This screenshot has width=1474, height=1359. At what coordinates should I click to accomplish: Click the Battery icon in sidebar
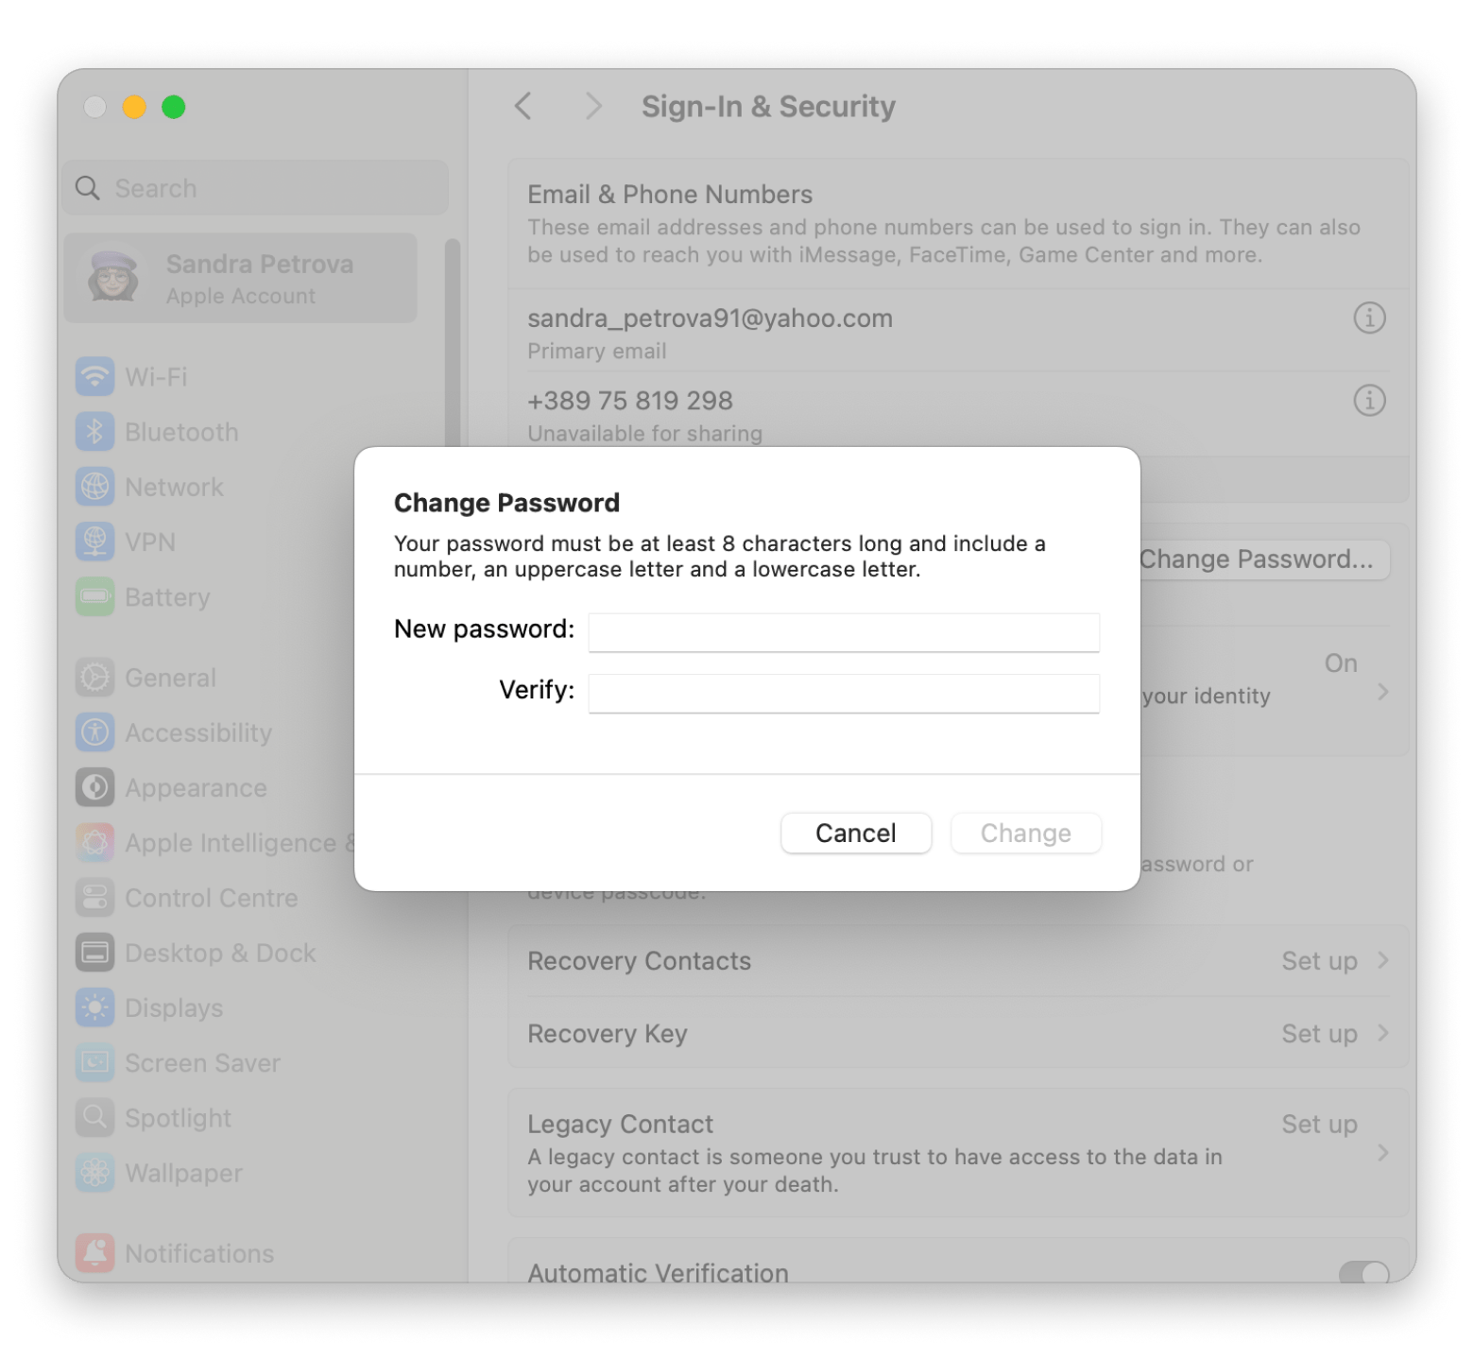pos(94,597)
